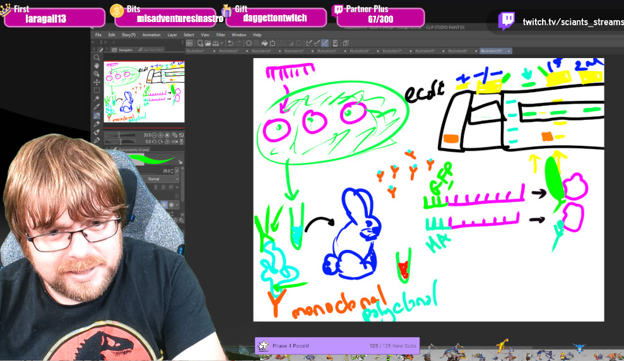Expand the anti-aliasing row dropdown arrow
The width and height of the screenshot is (624, 361).
click(x=177, y=187)
